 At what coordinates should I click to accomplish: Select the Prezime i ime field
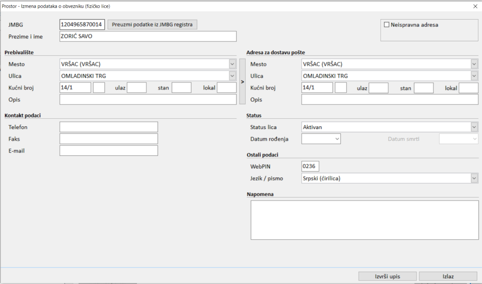click(x=148, y=37)
